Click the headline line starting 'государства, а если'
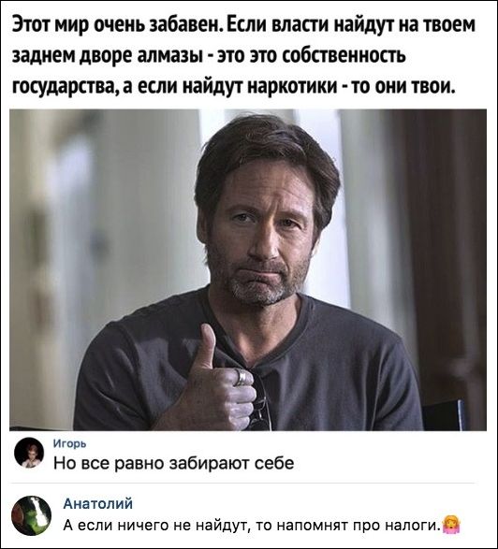The width and height of the screenshot is (498, 549). [x=234, y=85]
